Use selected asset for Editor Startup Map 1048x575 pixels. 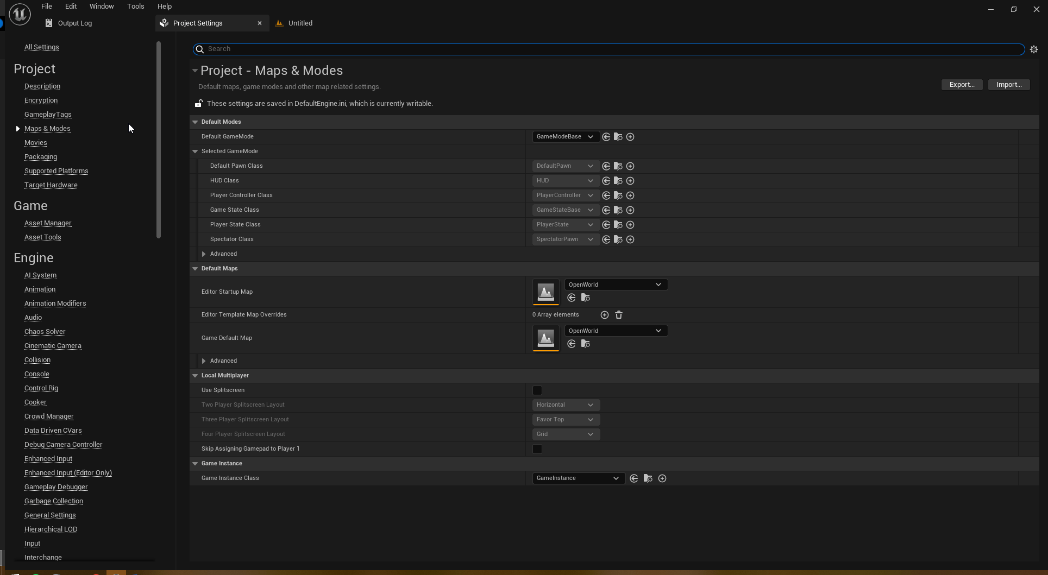571,298
